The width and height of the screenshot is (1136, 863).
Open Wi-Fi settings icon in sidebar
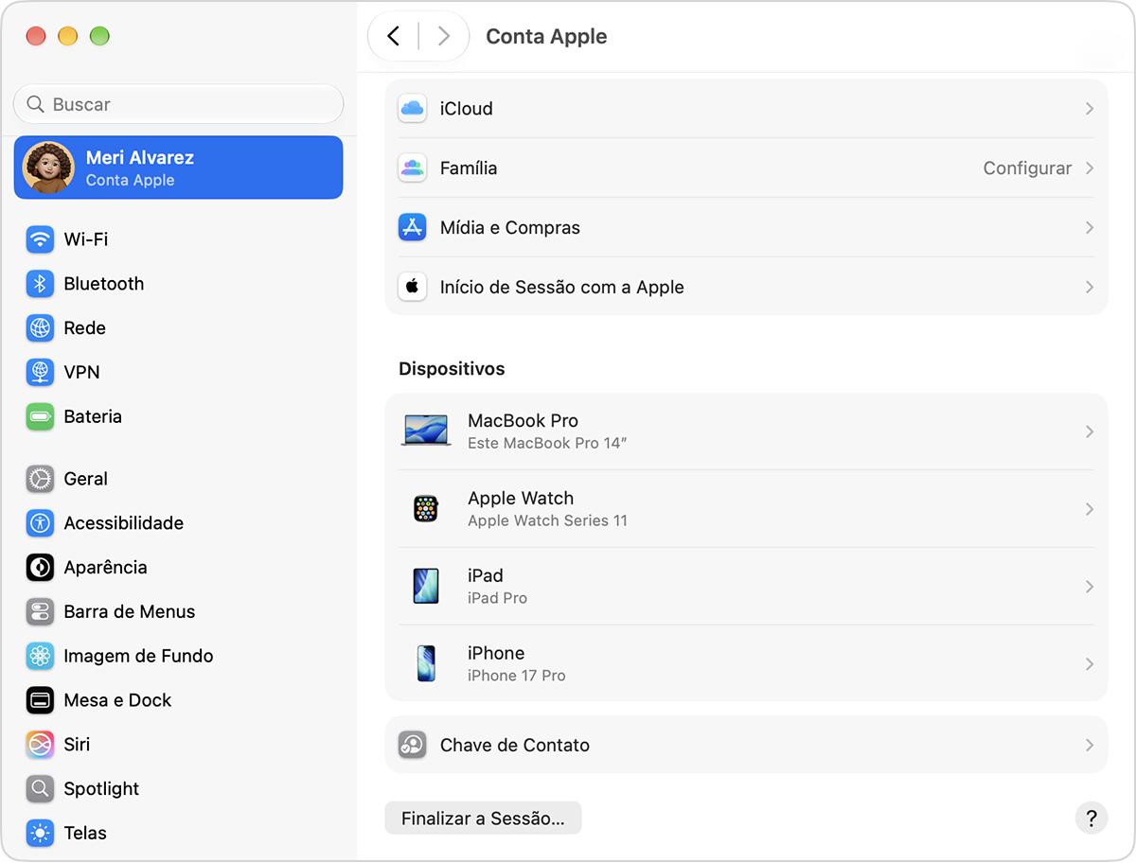(40, 239)
